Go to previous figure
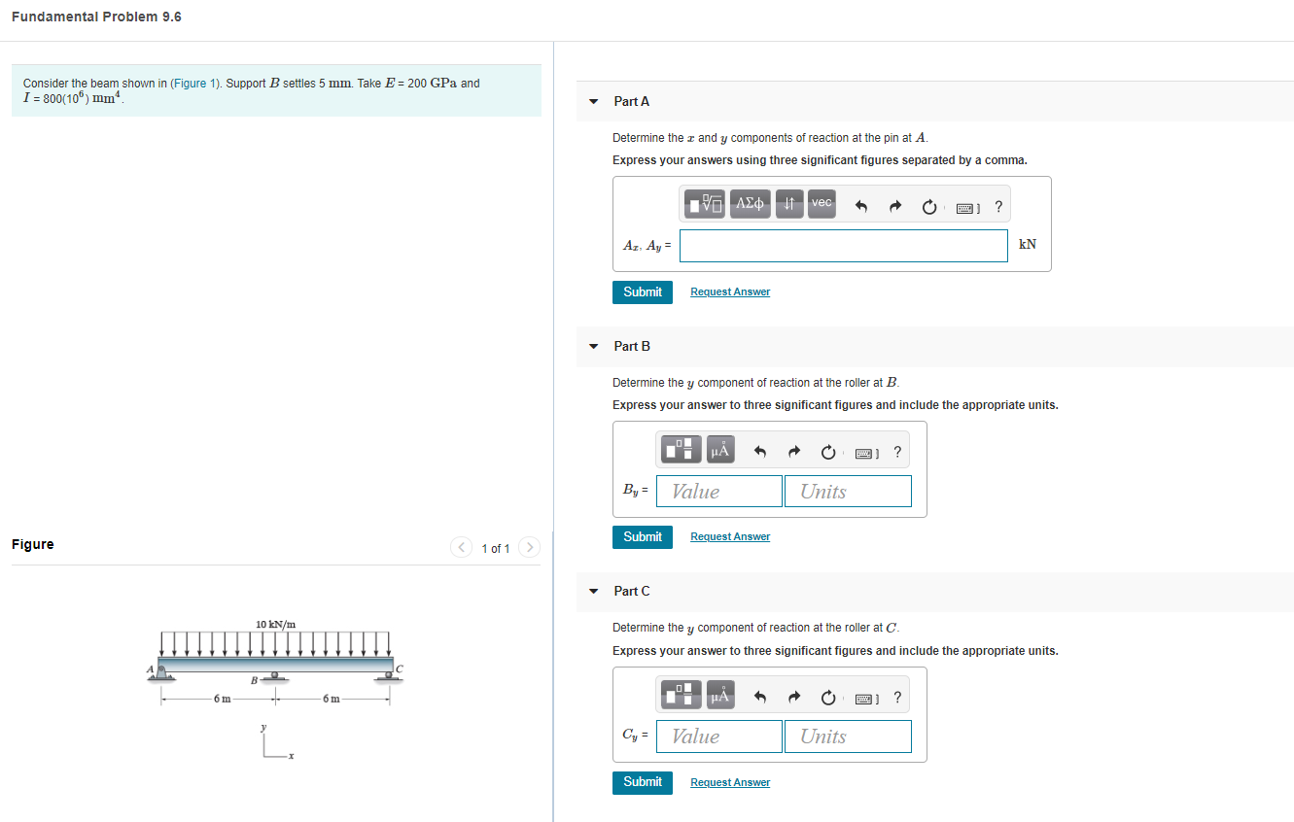The width and height of the screenshot is (1294, 822). (x=462, y=548)
